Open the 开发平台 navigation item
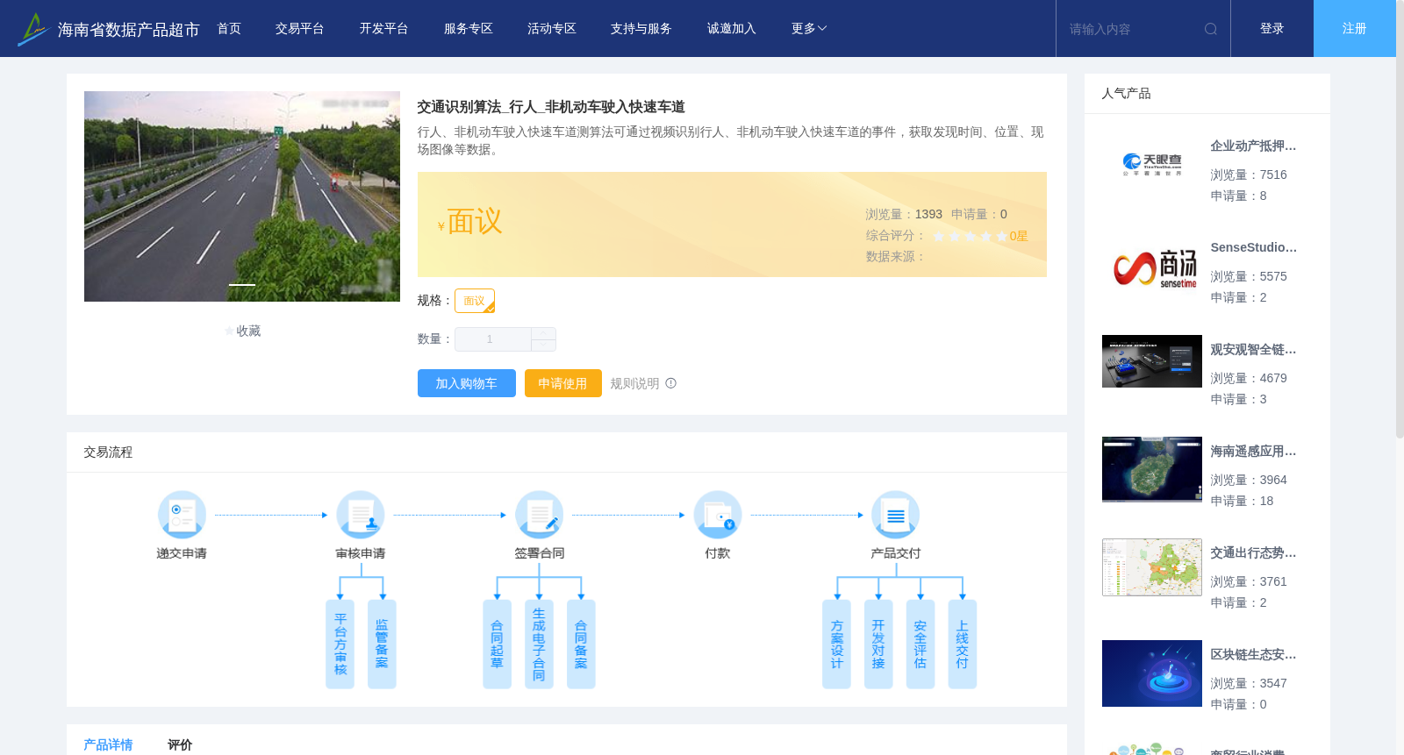Image resolution: width=1404 pixels, height=755 pixels. coord(383,29)
